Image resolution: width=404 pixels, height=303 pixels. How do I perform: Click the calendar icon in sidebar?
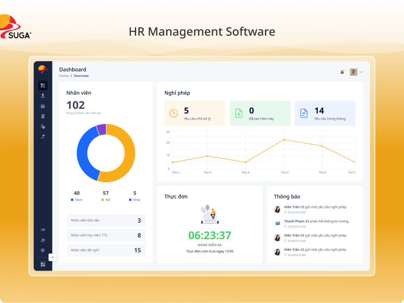pos(43,106)
